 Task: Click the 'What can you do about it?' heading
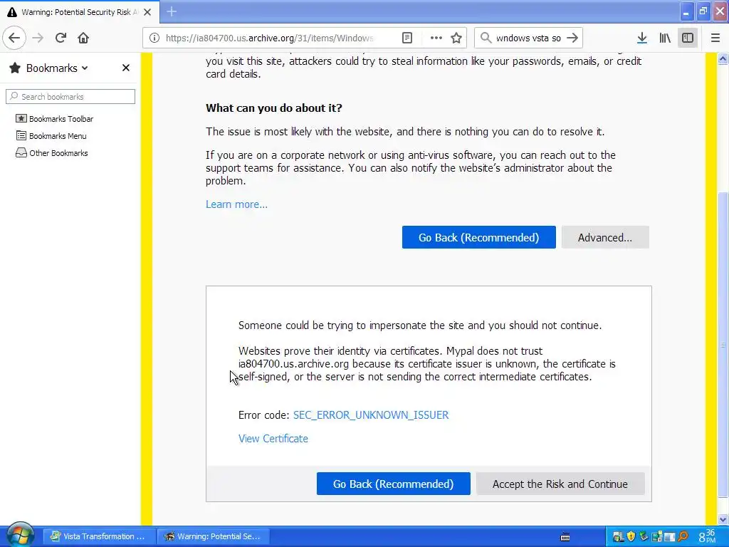(274, 108)
